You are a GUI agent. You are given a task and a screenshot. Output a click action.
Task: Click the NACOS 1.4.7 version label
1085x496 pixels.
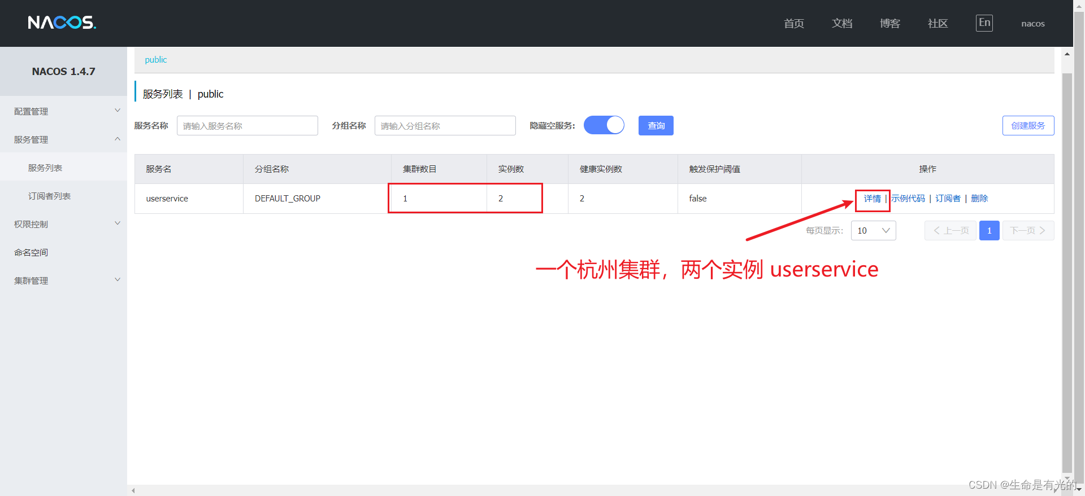pos(63,72)
